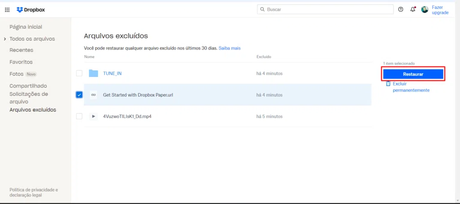Open Compartilhado in sidebar

(28, 86)
